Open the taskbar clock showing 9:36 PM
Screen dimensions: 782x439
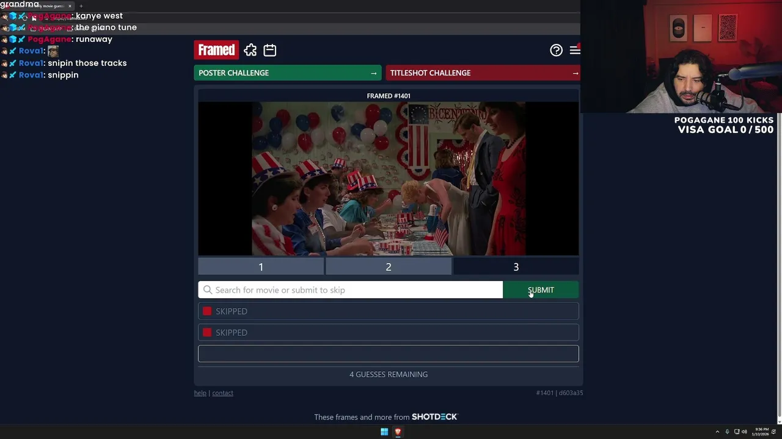pyautogui.click(x=761, y=432)
